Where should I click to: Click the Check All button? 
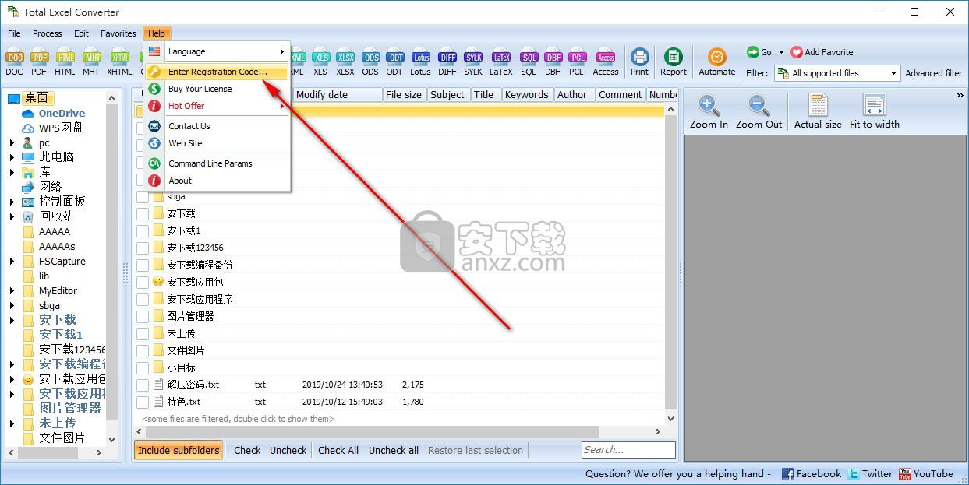[x=338, y=450]
